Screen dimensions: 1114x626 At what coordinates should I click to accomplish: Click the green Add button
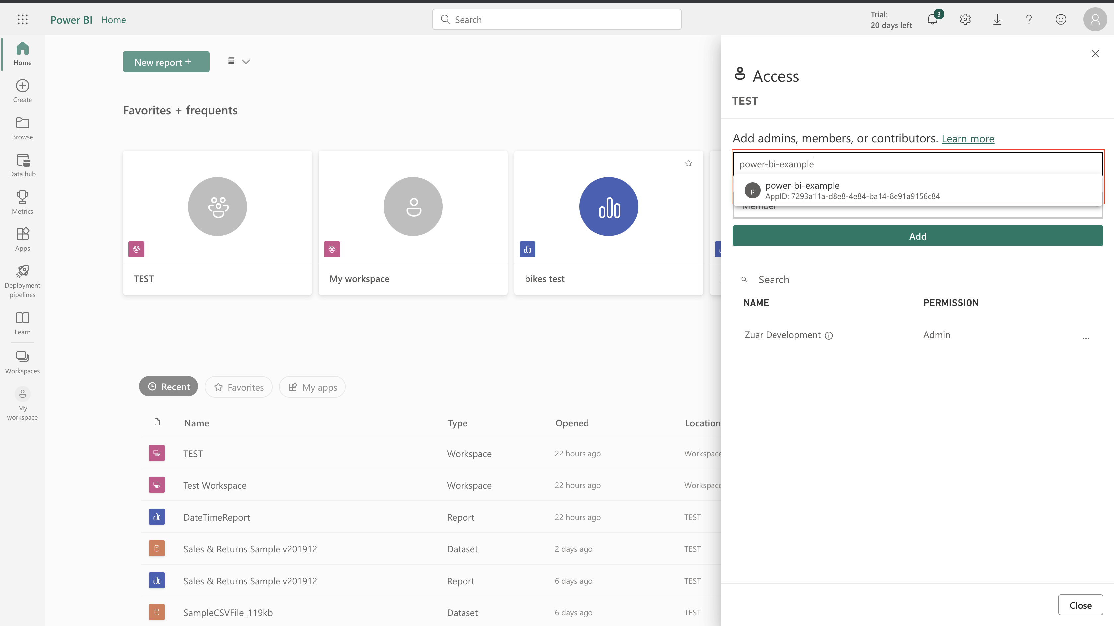918,236
